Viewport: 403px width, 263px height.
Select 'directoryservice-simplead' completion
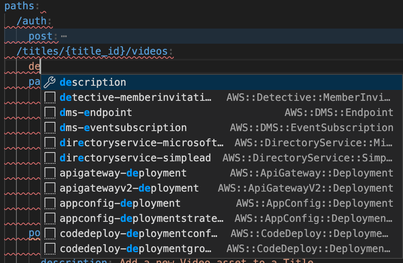point(222,158)
